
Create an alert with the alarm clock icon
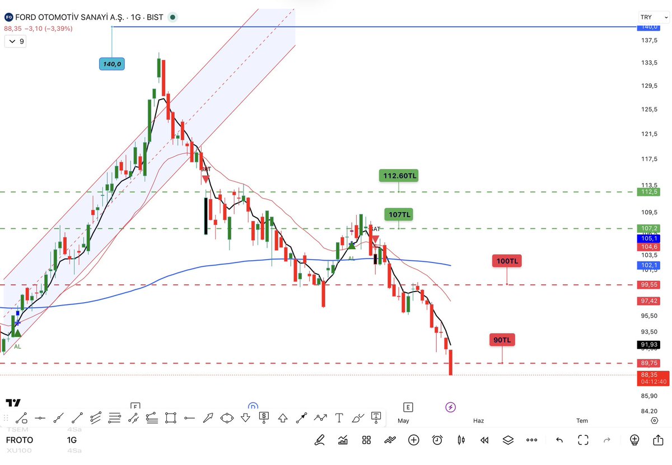click(x=437, y=440)
